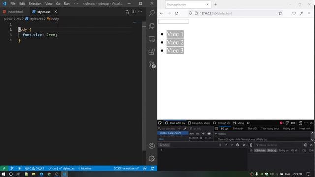Activate devtools element picker icon
Screen dimensions: 315x177
tap(160, 123)
